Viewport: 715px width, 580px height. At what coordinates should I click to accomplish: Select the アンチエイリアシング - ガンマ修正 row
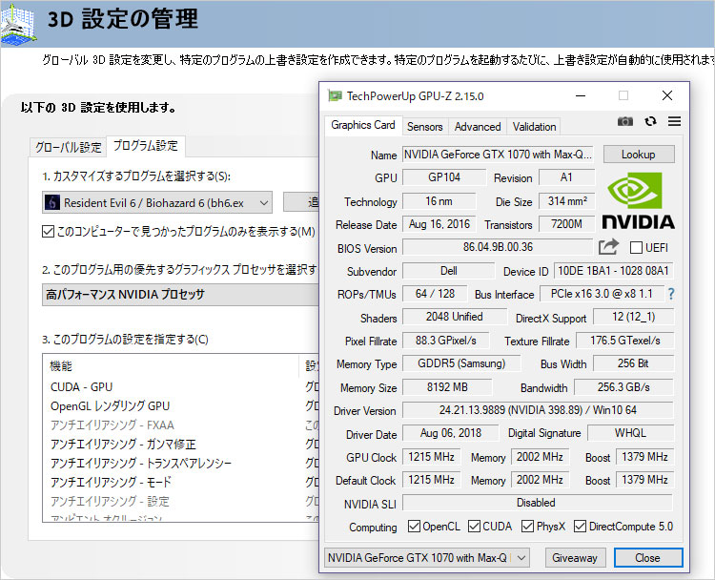tap(182, 444)
